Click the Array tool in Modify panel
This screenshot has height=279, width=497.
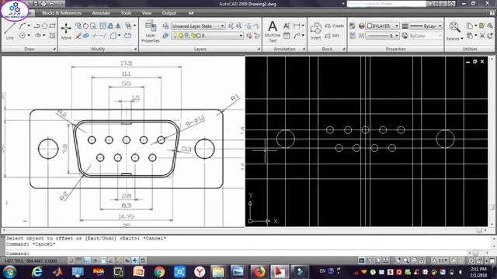[128, 26]
